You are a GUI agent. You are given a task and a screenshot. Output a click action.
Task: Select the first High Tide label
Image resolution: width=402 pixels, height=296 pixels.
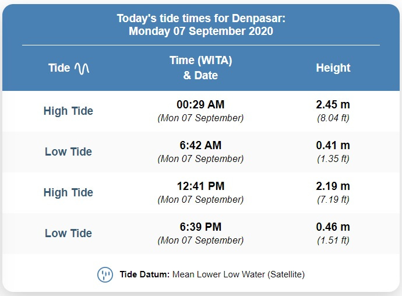pyautogui.click(x=68, y=111)
